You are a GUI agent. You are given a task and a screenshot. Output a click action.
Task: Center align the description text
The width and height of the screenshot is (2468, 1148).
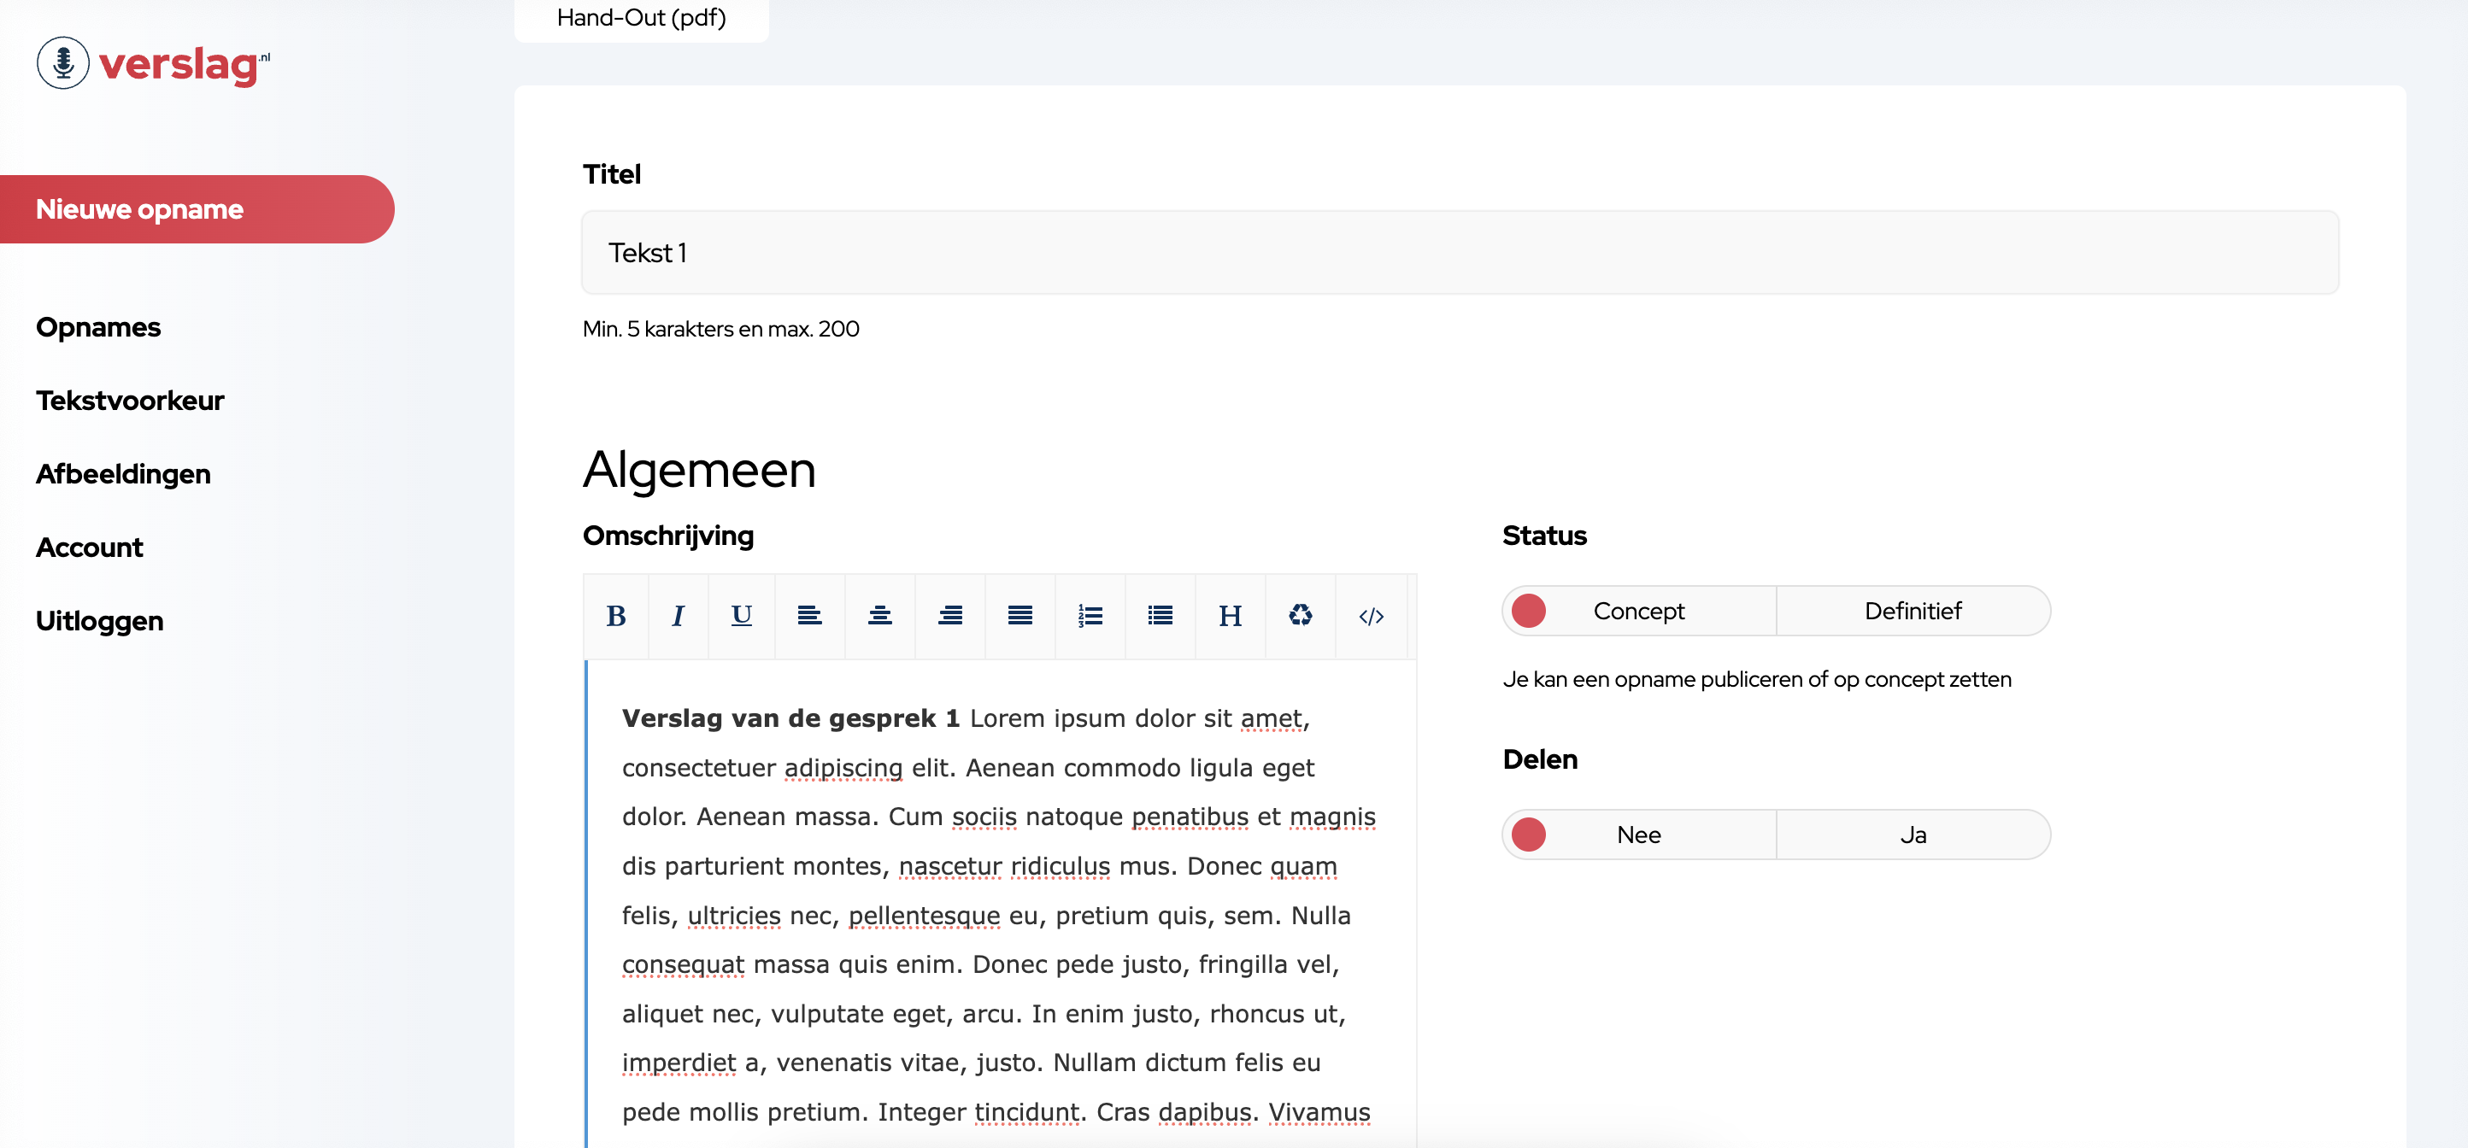pyautogui.click(x=879, y=616)
